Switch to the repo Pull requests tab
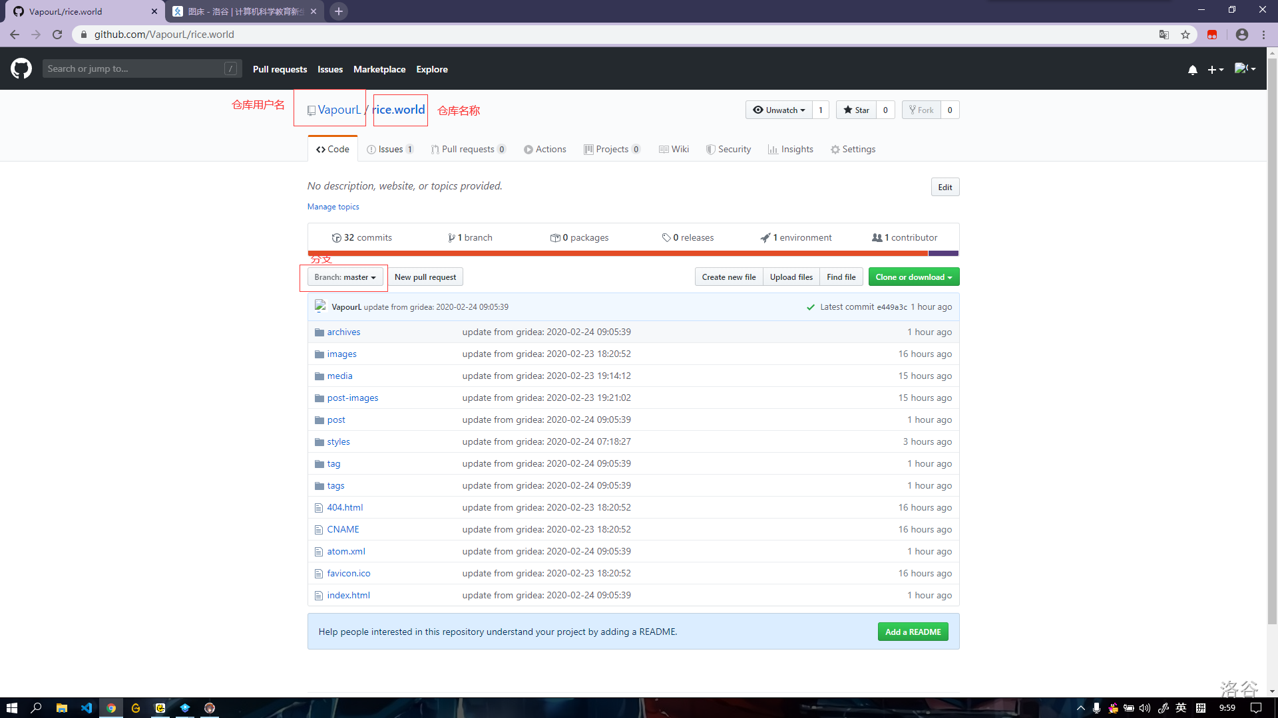Screen dimensions: 1278x718 coord(468,149)
